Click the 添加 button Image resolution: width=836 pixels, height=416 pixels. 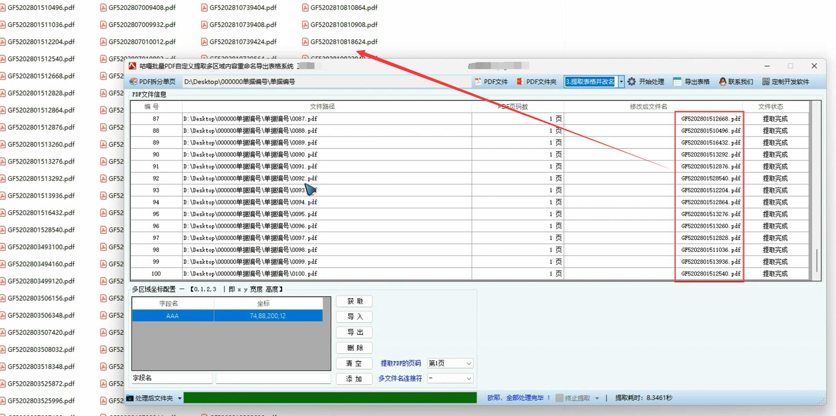tap(354, 379)
